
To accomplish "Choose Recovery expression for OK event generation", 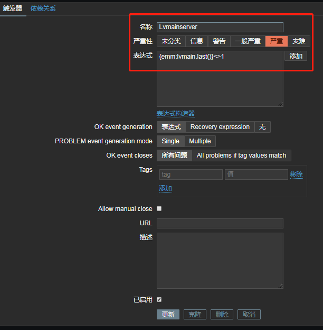I will [x=220, y=127].
